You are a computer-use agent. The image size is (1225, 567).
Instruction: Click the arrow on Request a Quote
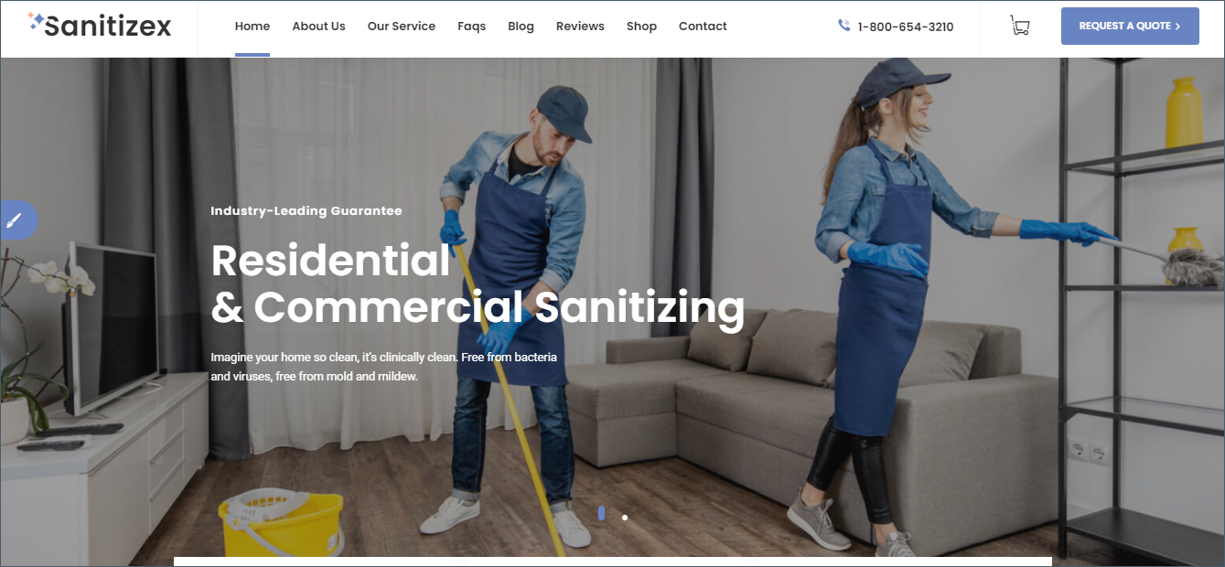click(x=1177, y=27)
